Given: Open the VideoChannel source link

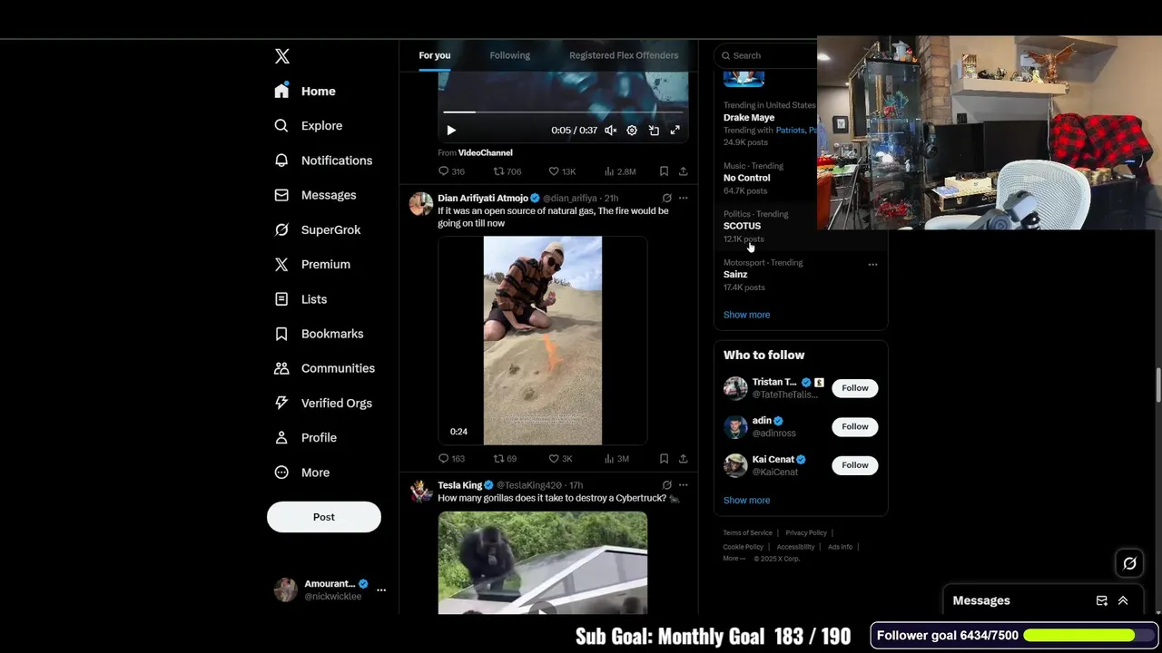Looking at the screenshot, I should click(485, 152).
